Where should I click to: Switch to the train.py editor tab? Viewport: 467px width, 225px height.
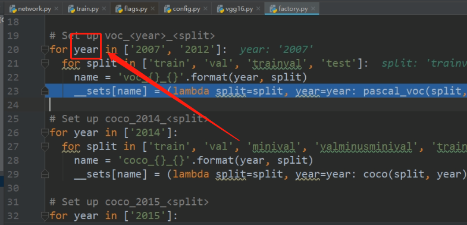87,9
